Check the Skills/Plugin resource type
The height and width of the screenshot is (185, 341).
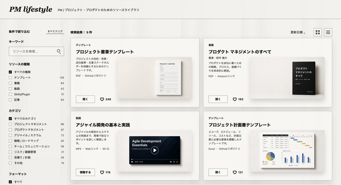click(x=11, y=94)
